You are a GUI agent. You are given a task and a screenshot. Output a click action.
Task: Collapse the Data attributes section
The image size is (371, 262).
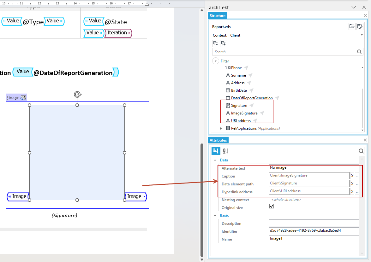click(x=215, y=160)
